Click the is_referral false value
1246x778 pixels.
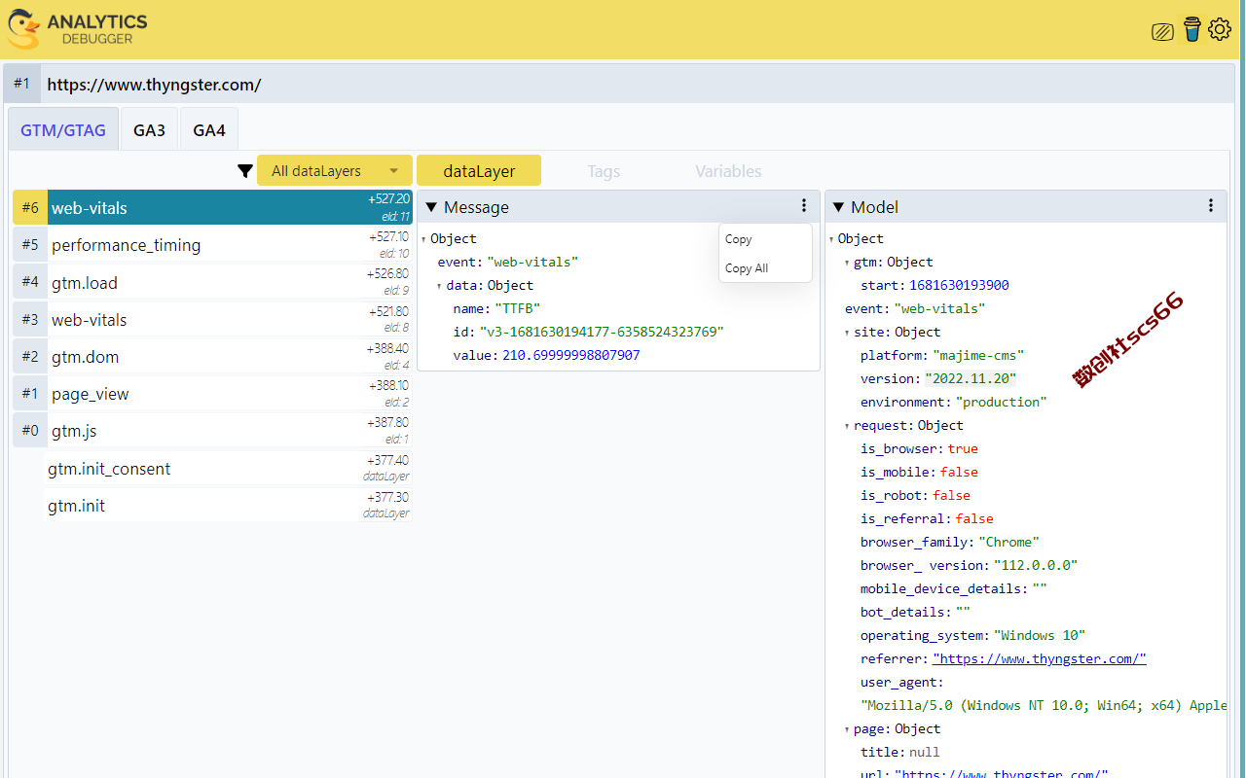974,518
